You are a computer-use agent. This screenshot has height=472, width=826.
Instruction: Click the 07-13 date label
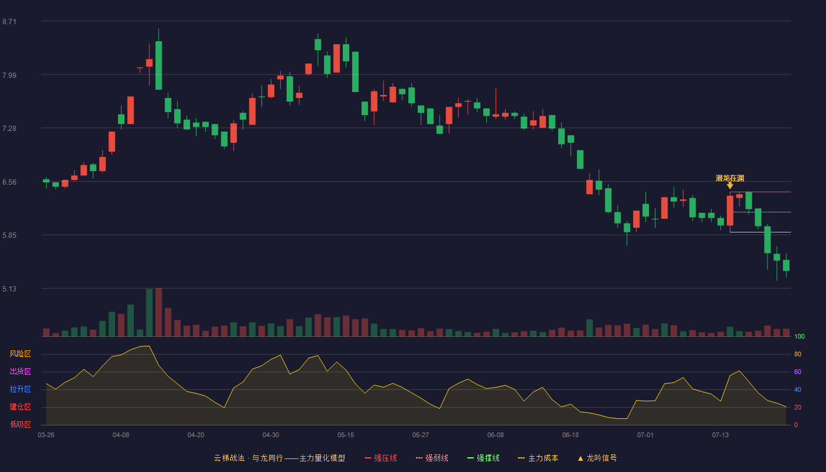(x=720, y=435)
